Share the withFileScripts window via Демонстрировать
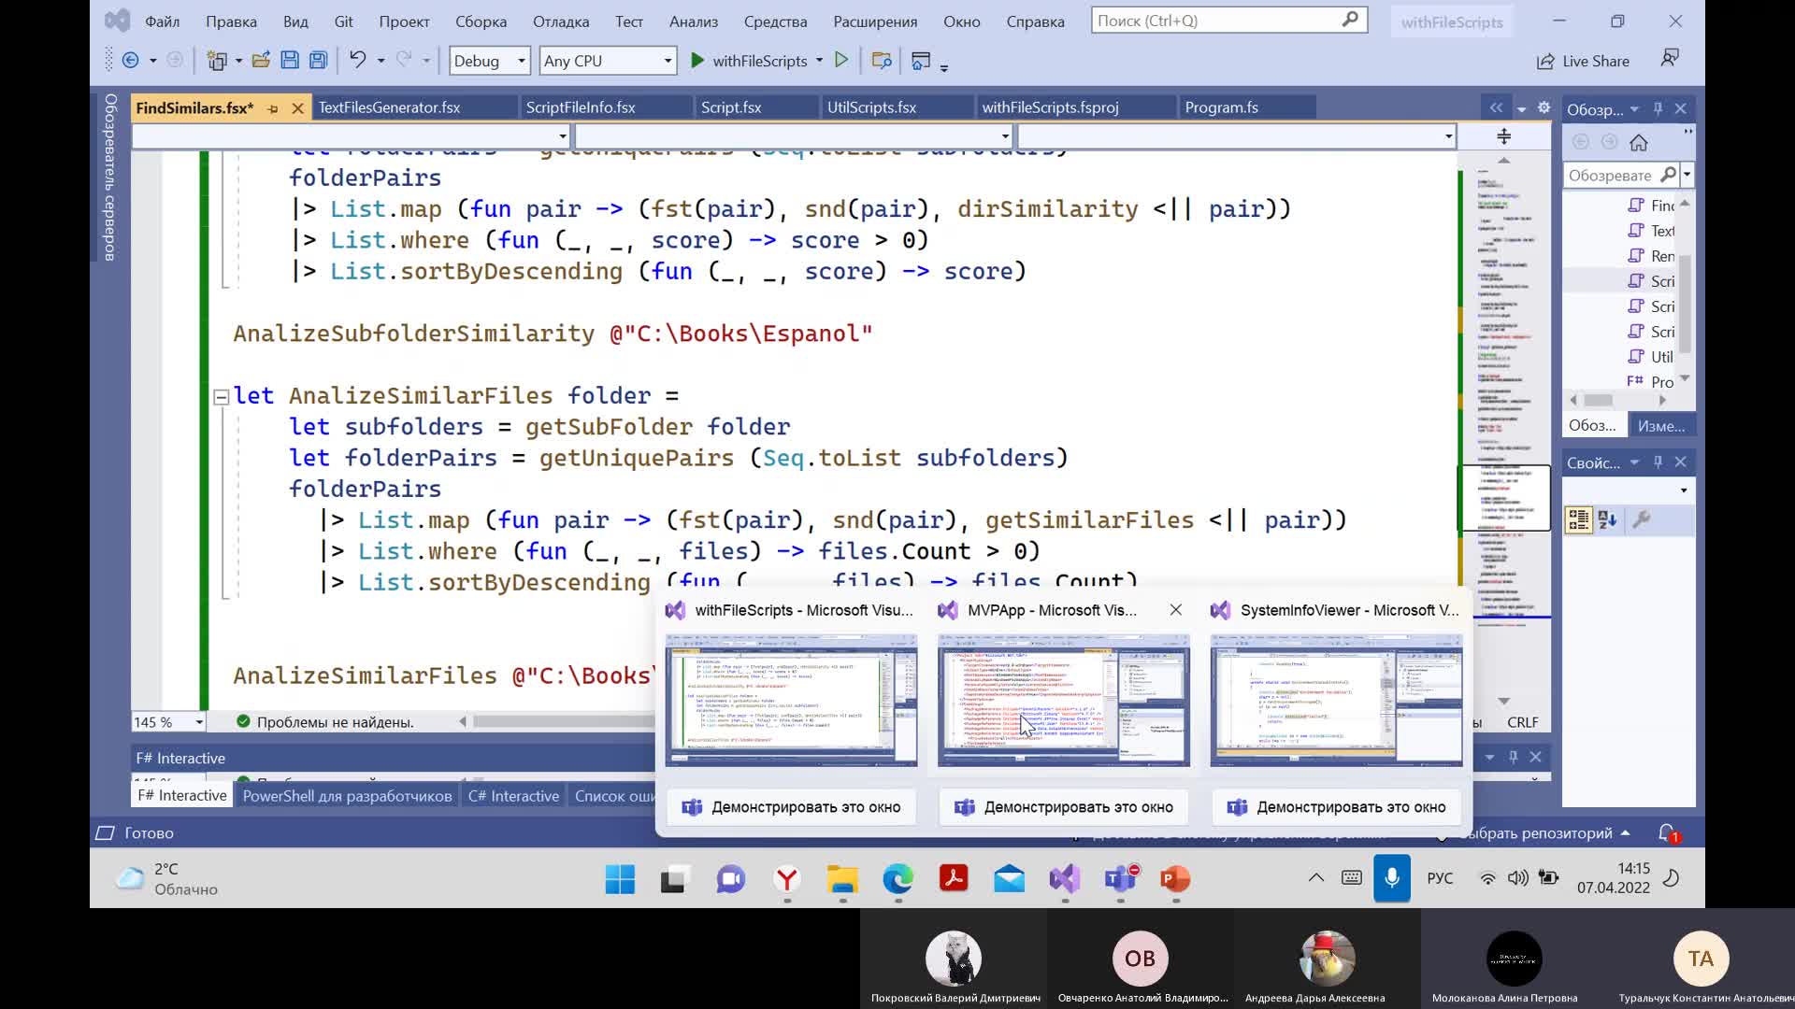Viewport: 1795px width, 1009px height. coord(791,807)
